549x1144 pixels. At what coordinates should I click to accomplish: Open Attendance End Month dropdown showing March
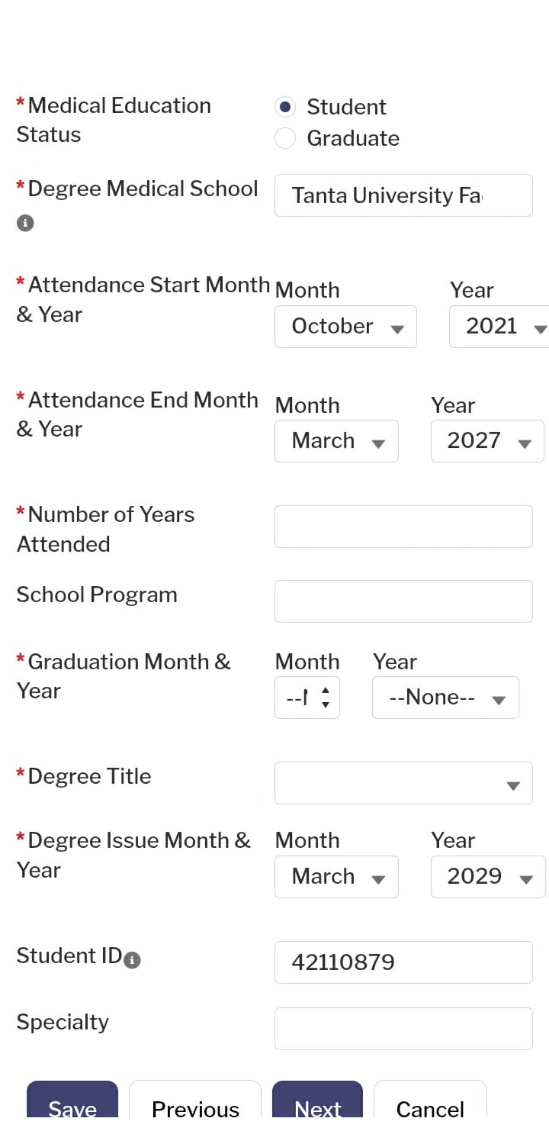click(336, 441)
